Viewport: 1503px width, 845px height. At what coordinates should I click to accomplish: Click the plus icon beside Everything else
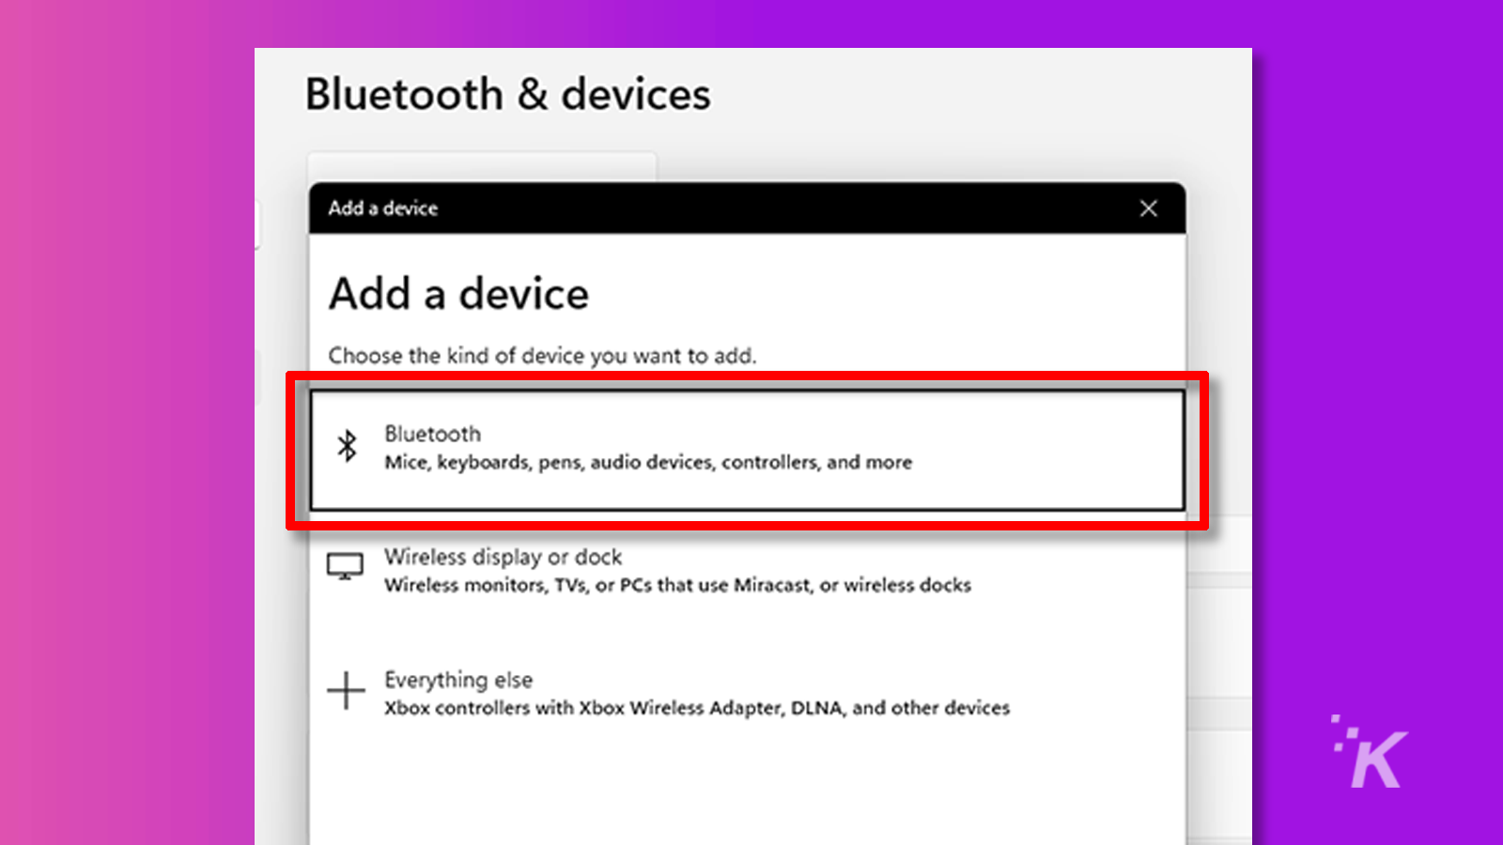346,690
